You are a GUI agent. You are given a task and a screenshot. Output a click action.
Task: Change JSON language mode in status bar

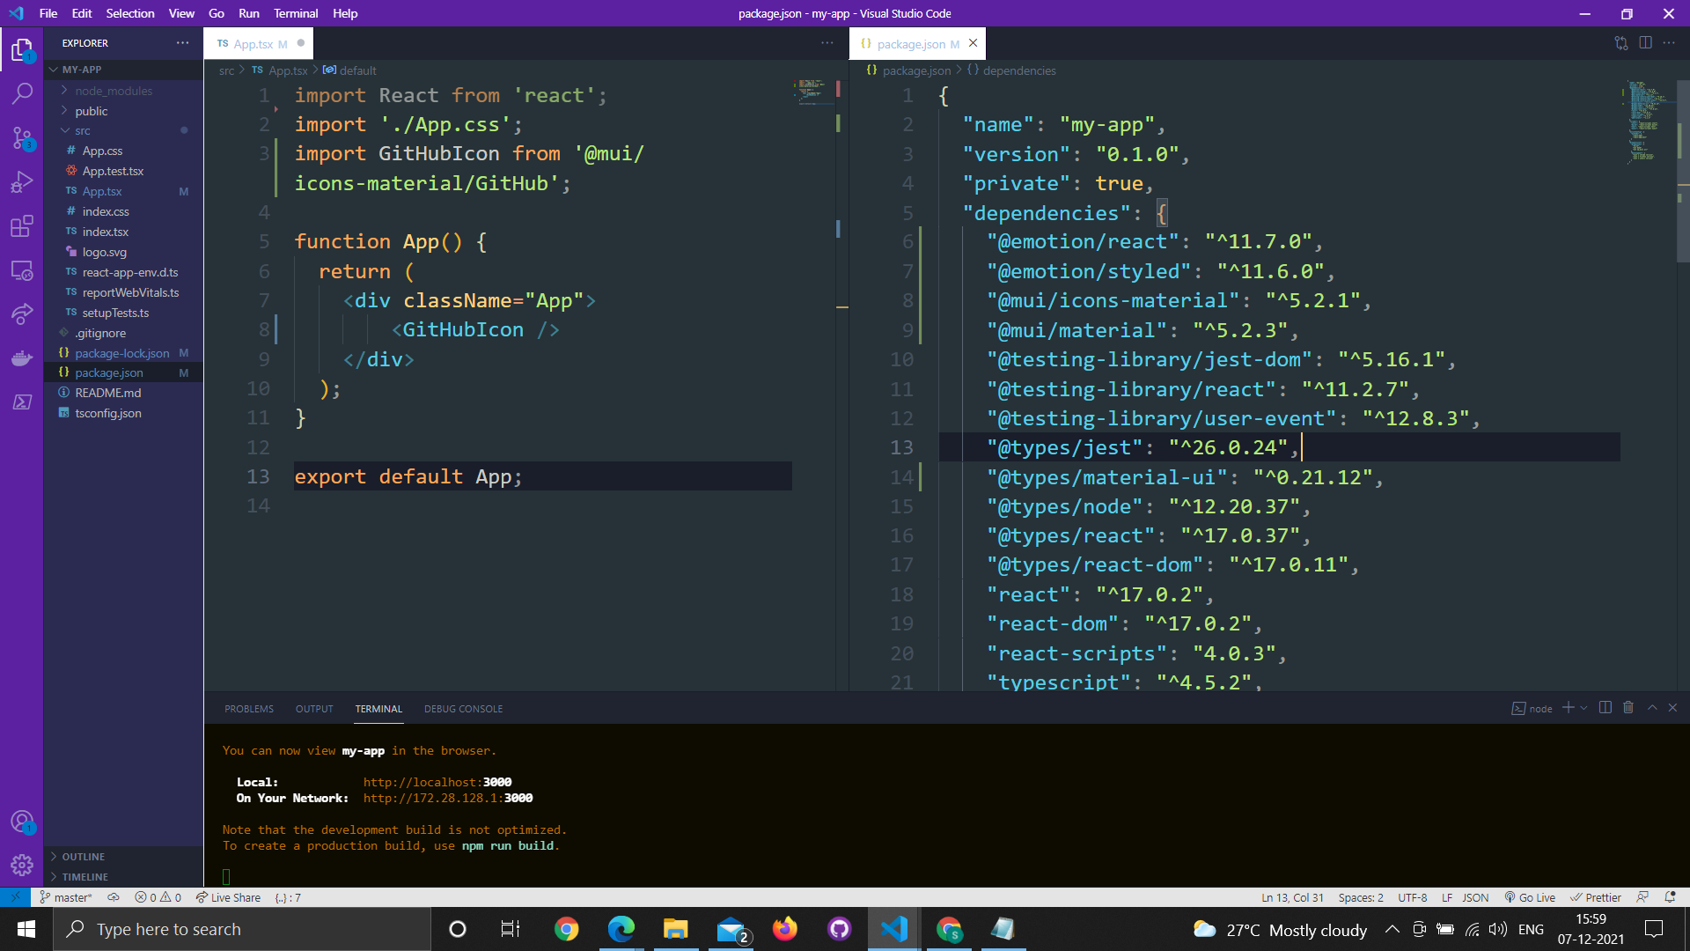(1475, 897)
